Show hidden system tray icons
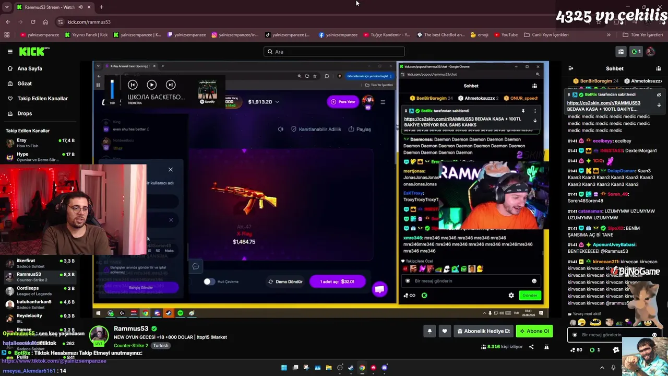This screenshot has width=668, height=376. tap(602, 368)
